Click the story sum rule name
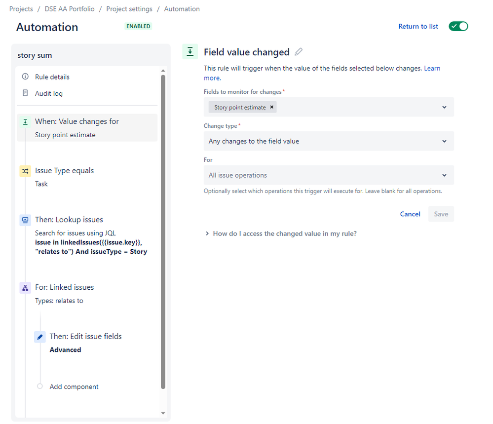The width and height of the screenshot is (493, 424). pos(35,55)
